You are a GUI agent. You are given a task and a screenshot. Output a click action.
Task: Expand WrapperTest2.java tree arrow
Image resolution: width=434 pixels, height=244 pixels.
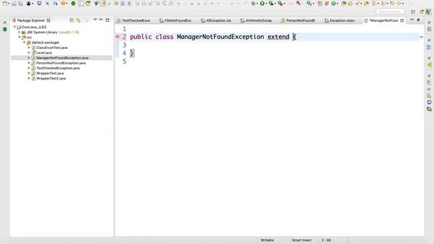coord(28,79)
